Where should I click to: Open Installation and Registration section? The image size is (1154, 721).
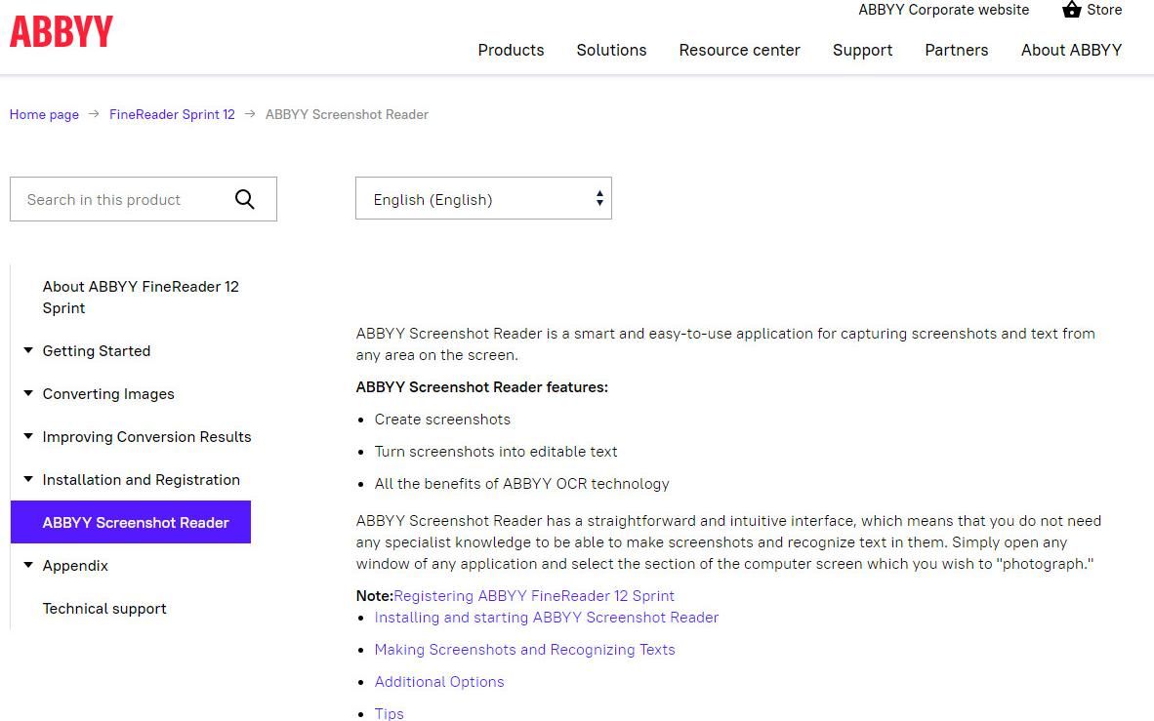[x=142, y=480]
